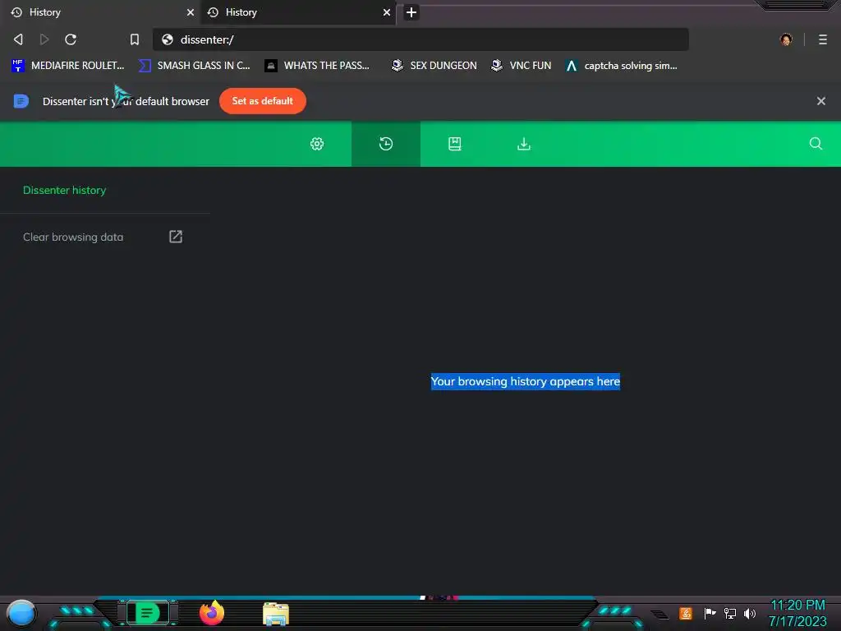
Task: Click Dissenter icon in taskbar
Action: [148, 613]
